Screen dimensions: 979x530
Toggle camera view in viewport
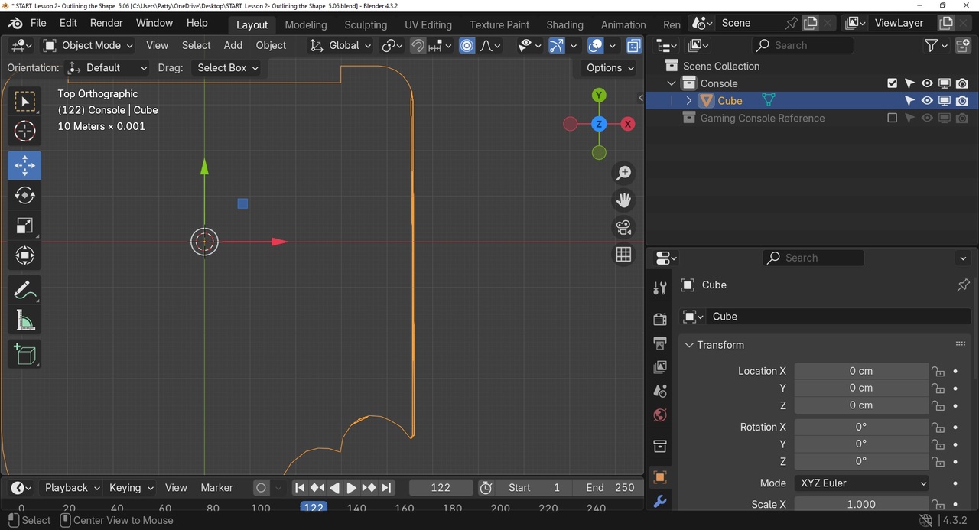tap(624, 228)
